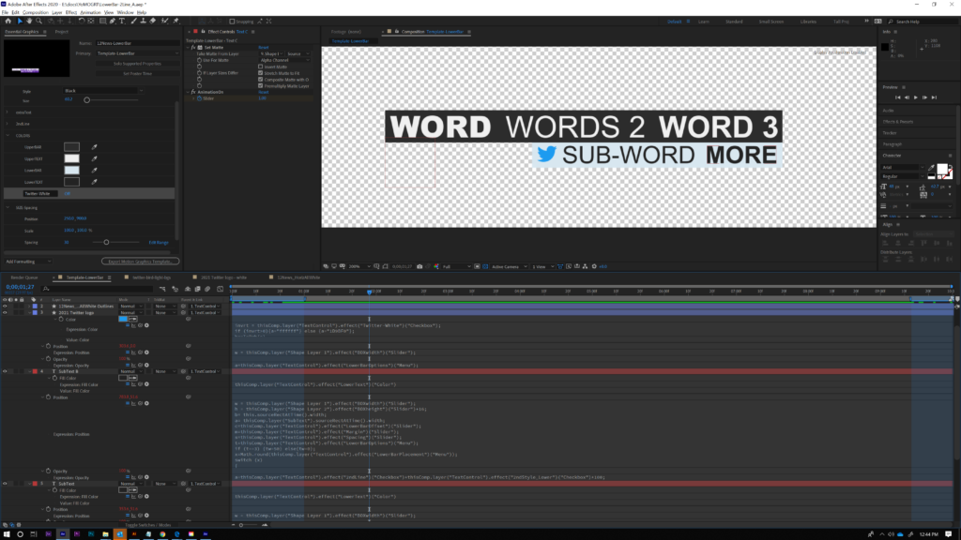961x540 pixels.
Task: Select the Rectangle shape tool
Action: (102, 21)
